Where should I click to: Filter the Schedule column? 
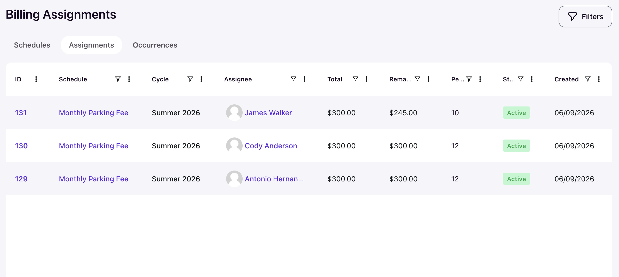(118, 79)
